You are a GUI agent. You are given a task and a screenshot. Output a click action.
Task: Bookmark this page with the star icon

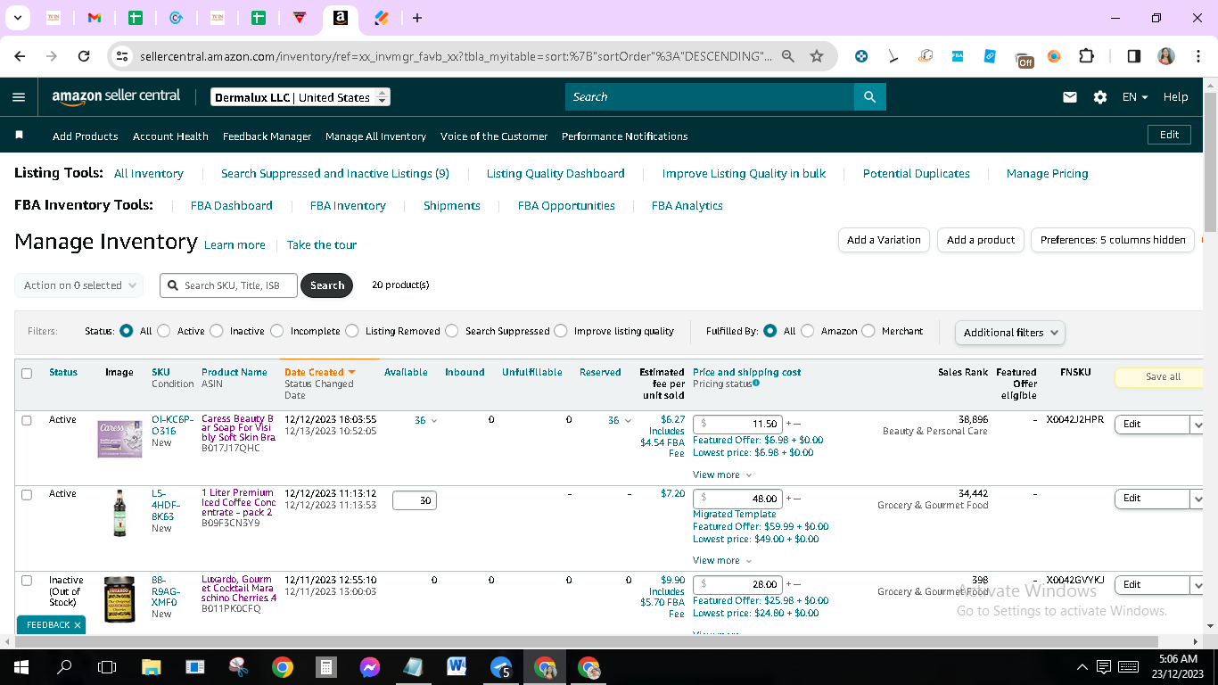point(817,56)
